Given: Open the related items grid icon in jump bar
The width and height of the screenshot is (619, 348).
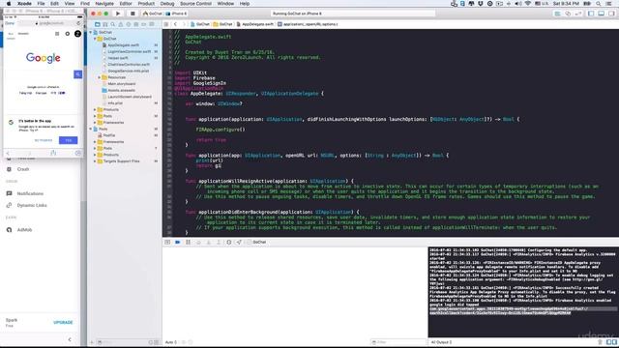Looking at the screenshot, I should coord(166,24).
